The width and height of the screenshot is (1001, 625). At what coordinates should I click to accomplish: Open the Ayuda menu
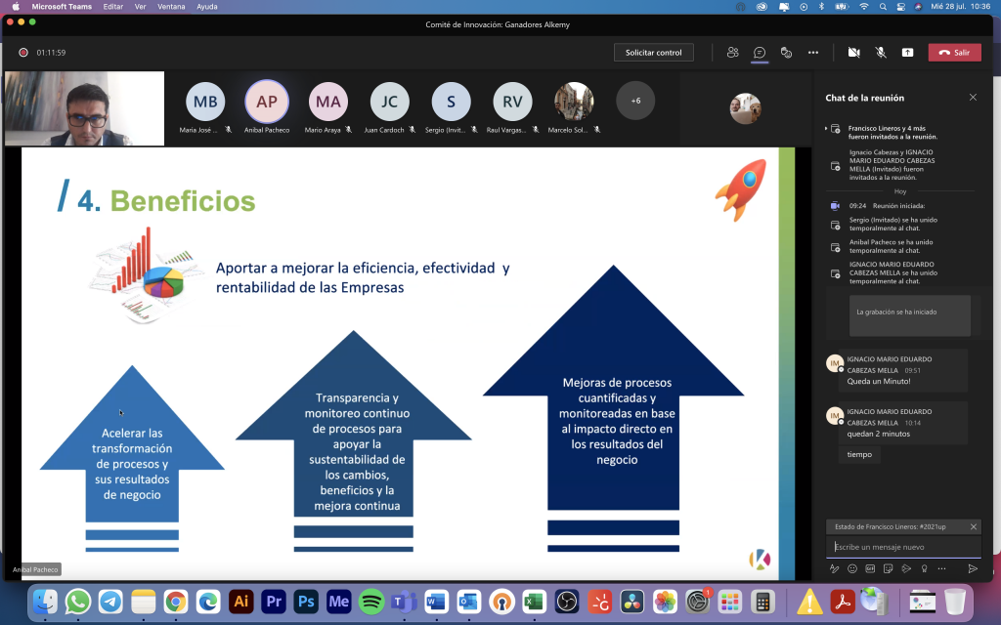click(x=207, y=7)
